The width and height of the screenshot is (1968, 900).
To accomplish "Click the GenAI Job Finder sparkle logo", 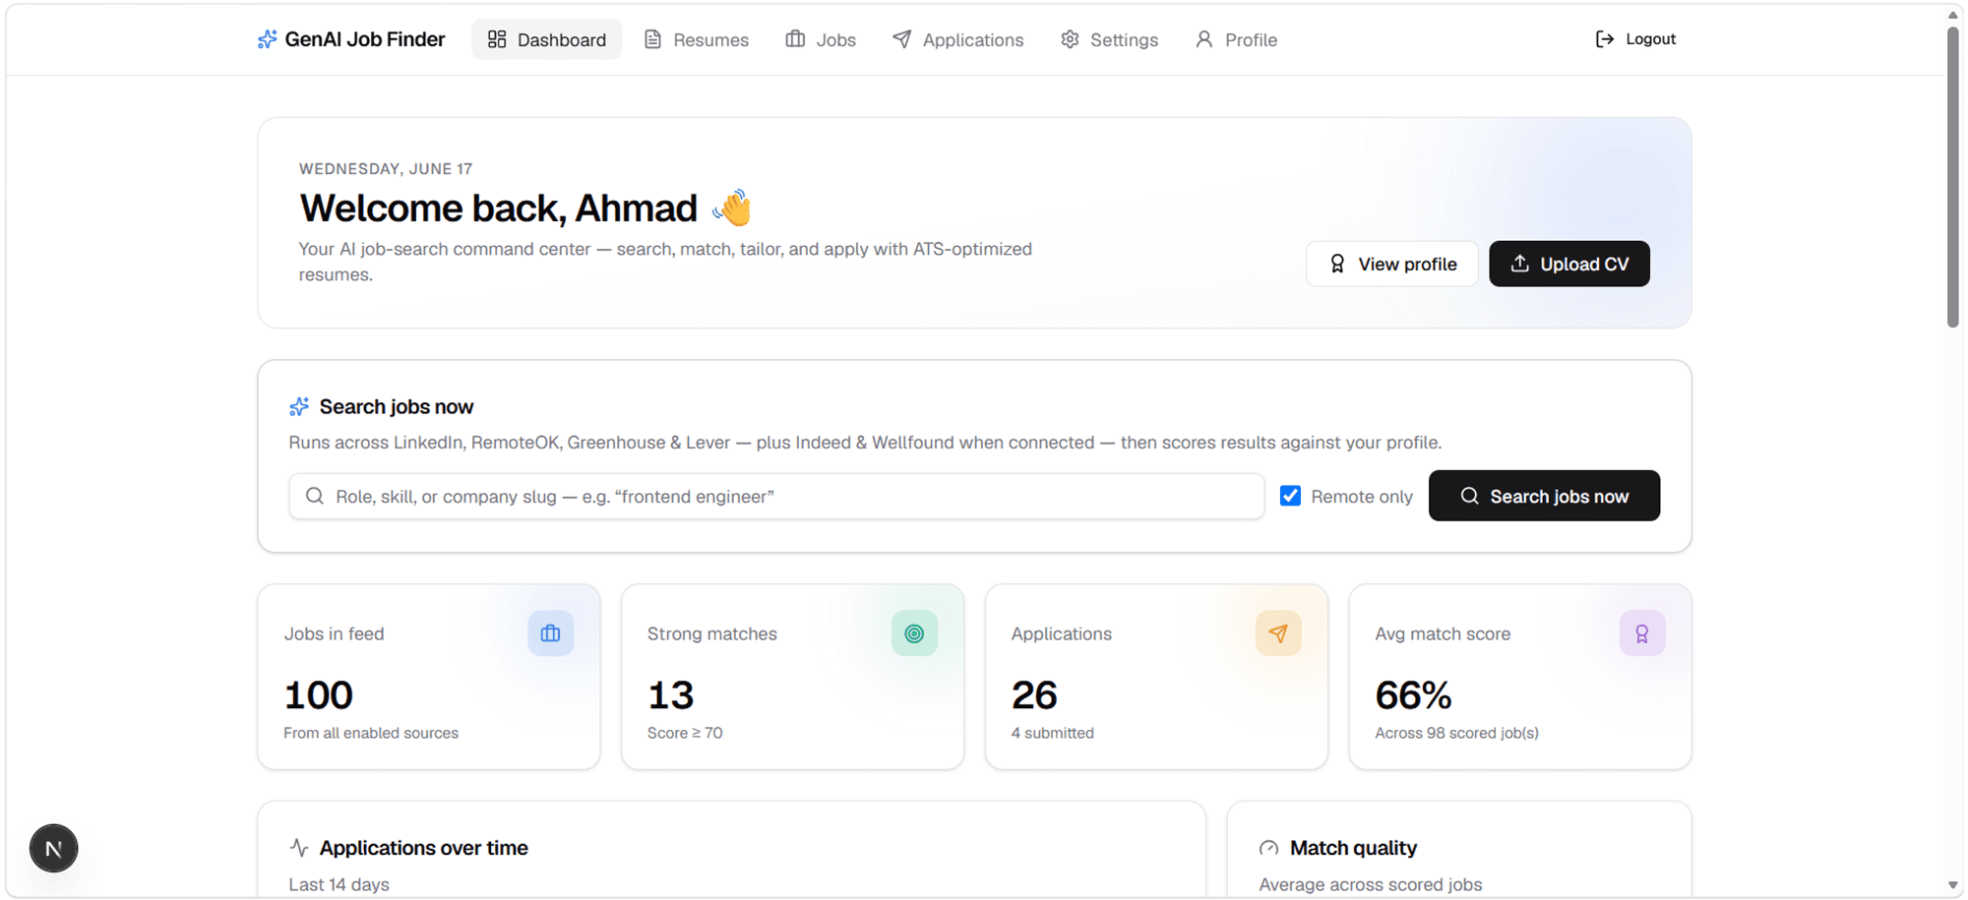I will pos(267,39).
